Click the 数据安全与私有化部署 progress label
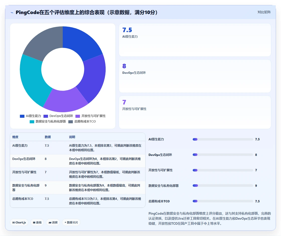The width and height of the screenshot is (281, 236). [163, 186]
